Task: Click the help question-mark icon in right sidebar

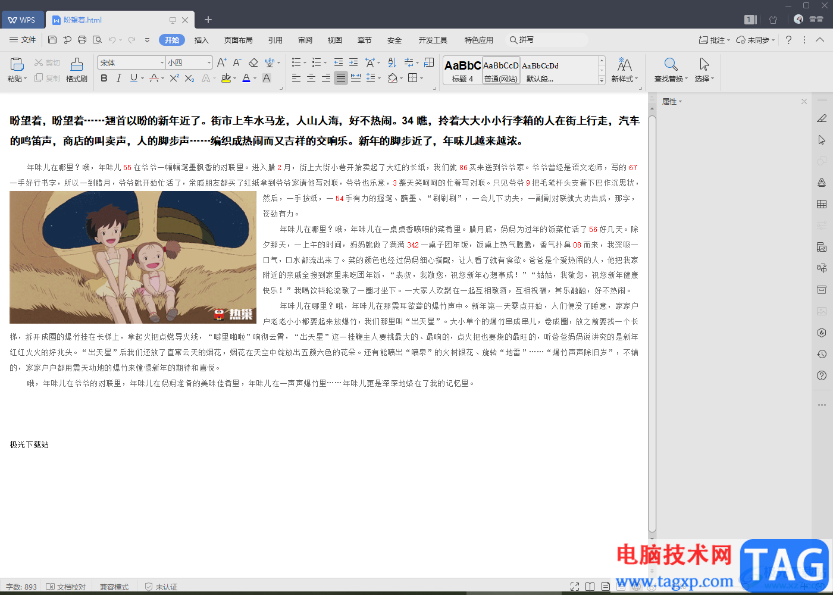Action: 822,375
